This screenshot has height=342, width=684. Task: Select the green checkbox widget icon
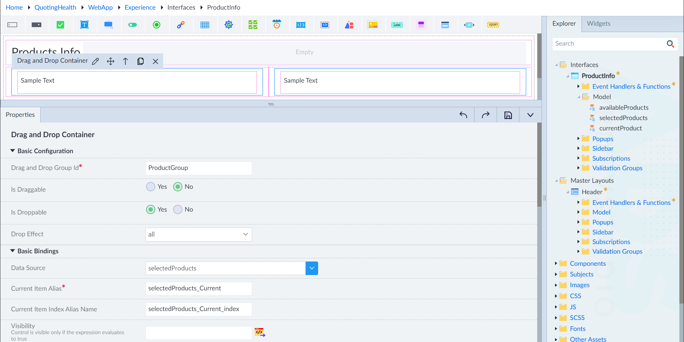click(x=61, y=25)
